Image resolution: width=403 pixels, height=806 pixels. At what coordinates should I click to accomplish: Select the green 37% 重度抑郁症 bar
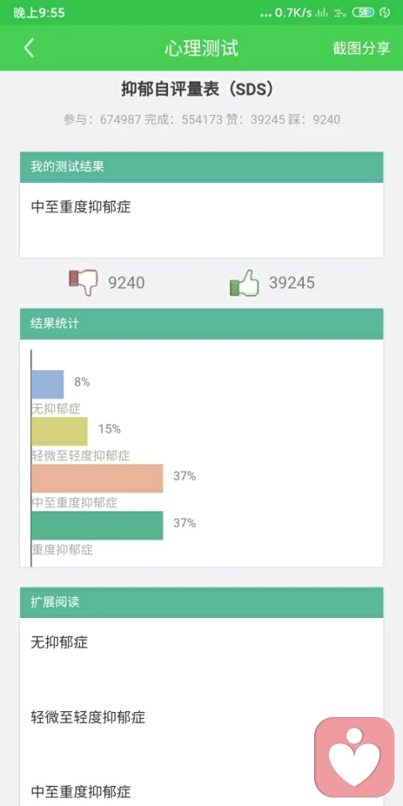pos(97,526)
